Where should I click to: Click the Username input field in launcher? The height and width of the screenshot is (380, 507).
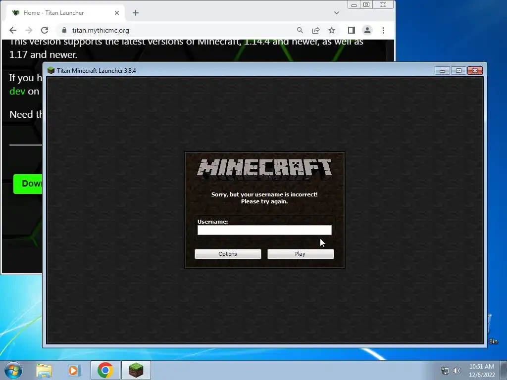264,230
